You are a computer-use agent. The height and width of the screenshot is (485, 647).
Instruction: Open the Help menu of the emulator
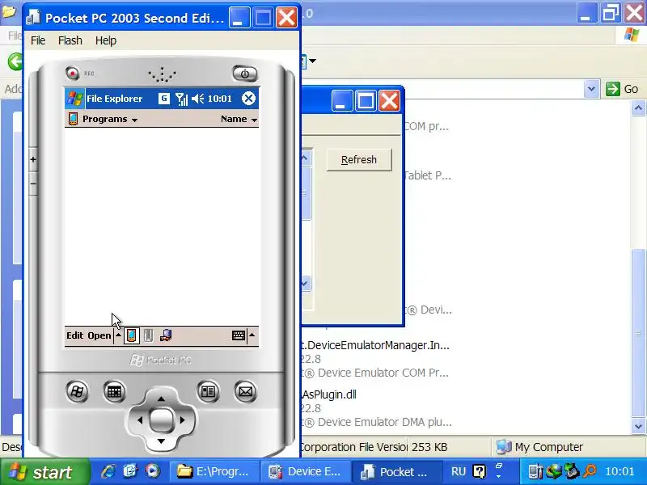(x=106, y=40)
